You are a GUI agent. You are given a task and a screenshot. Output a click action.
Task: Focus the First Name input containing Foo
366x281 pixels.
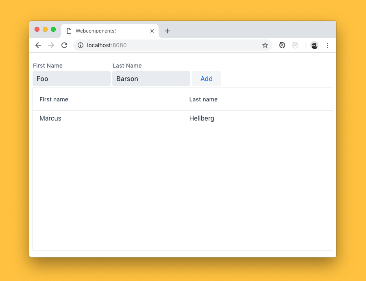(x=72, y=78)
